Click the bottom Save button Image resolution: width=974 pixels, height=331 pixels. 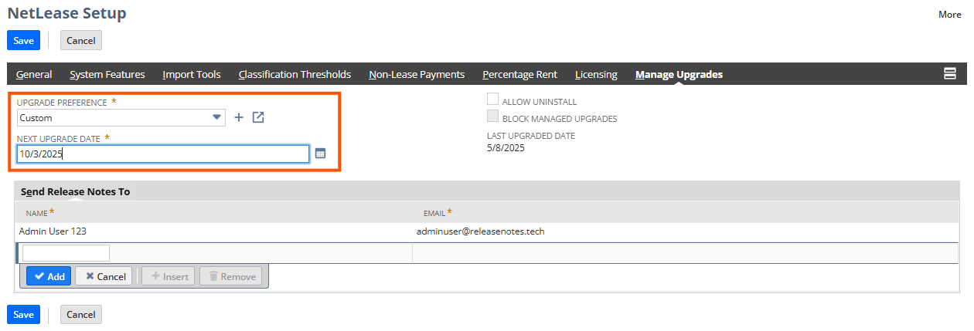[x=23, y=314]
